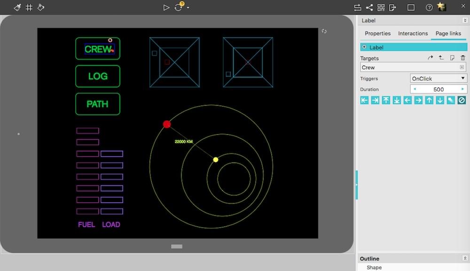Image resolution: width=470 pixels, height=271 pixels.
Task: Choose slide right arrow transition
Action: 418,100
